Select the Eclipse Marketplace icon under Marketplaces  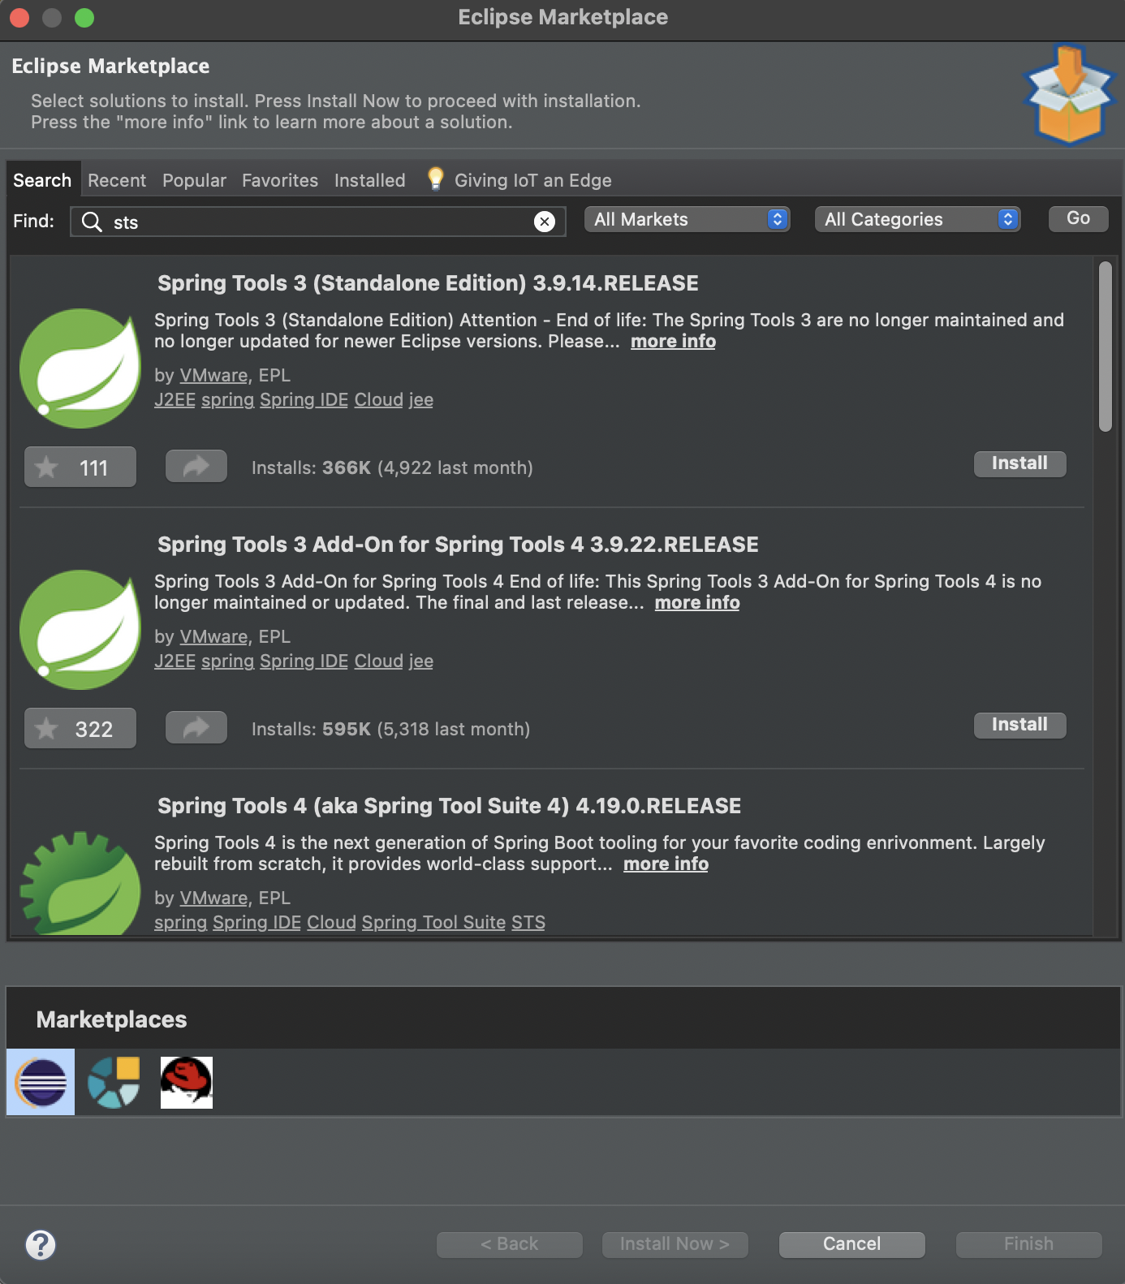41,1082
